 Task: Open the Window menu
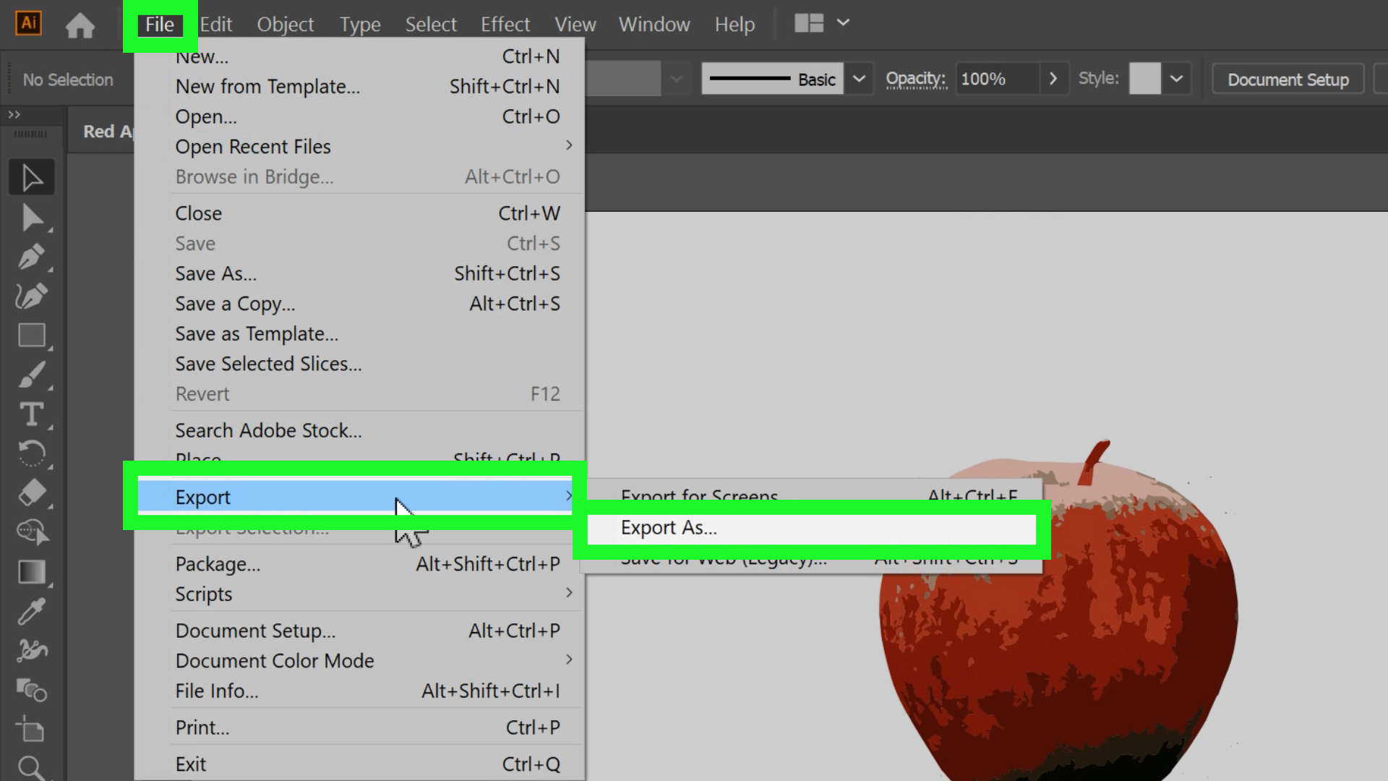[654, 24]
